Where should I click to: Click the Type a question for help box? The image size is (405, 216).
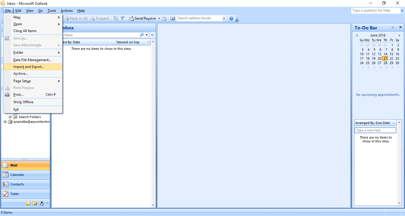point(376,11)
